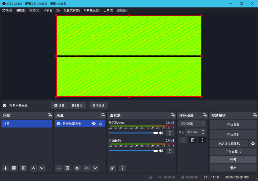The image size is (258, 181).
Task: Remove the transition with trash icon
Action: coord(193,140)
